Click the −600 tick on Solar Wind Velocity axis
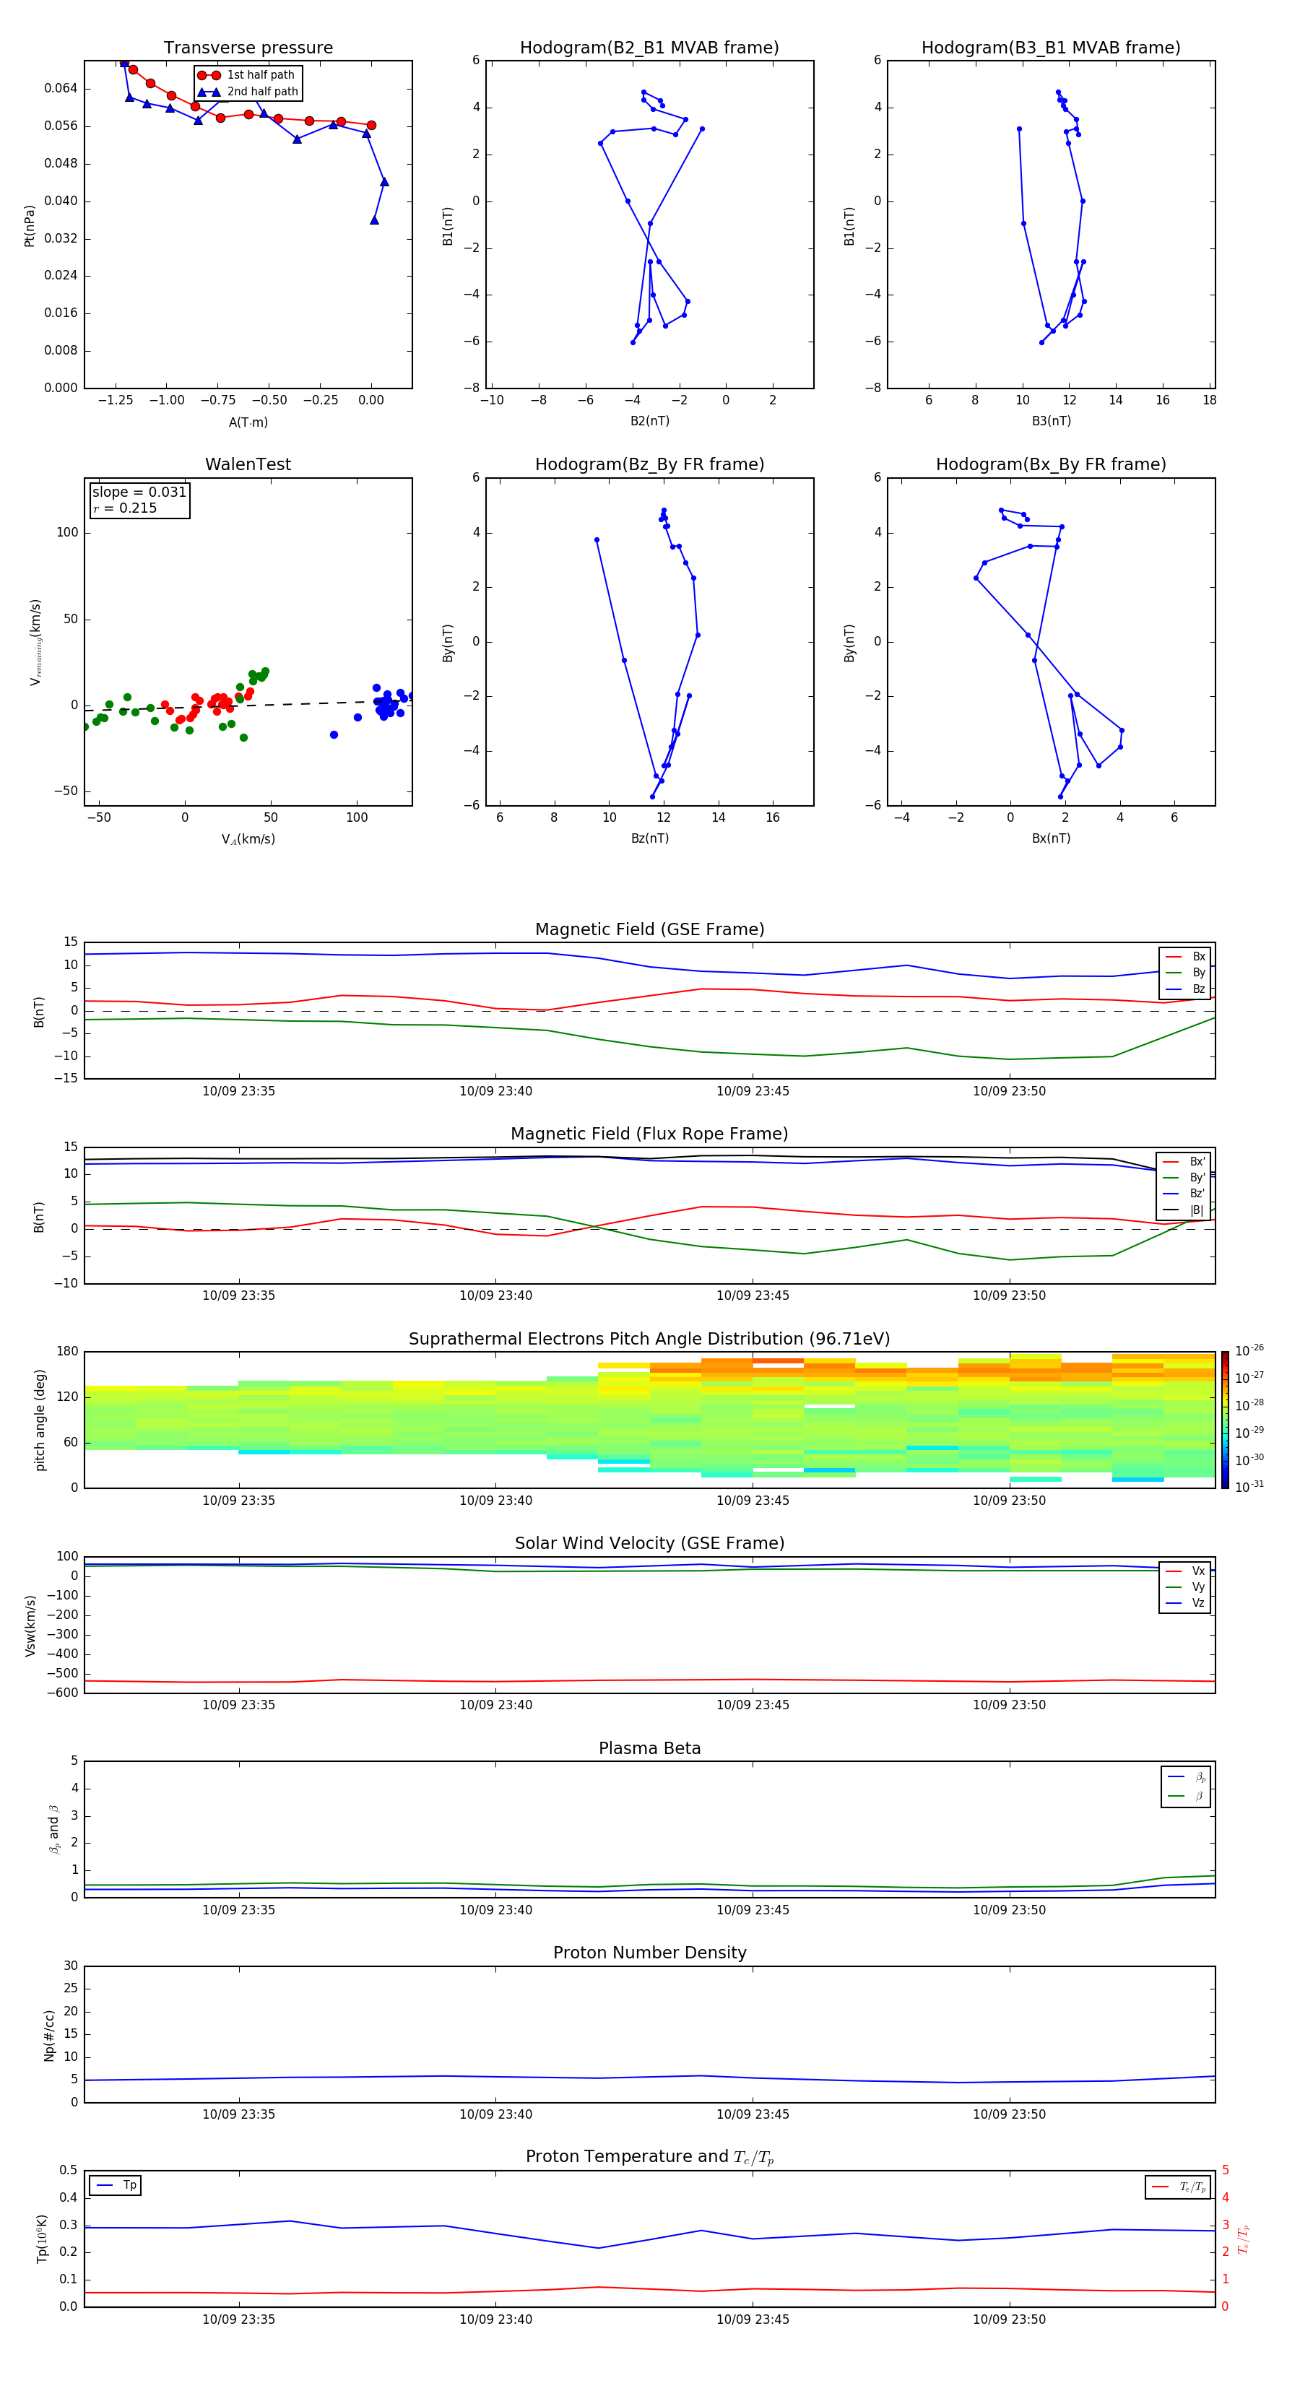The width and height of the screenshot is (1300, 2383). coord(61,1693)
